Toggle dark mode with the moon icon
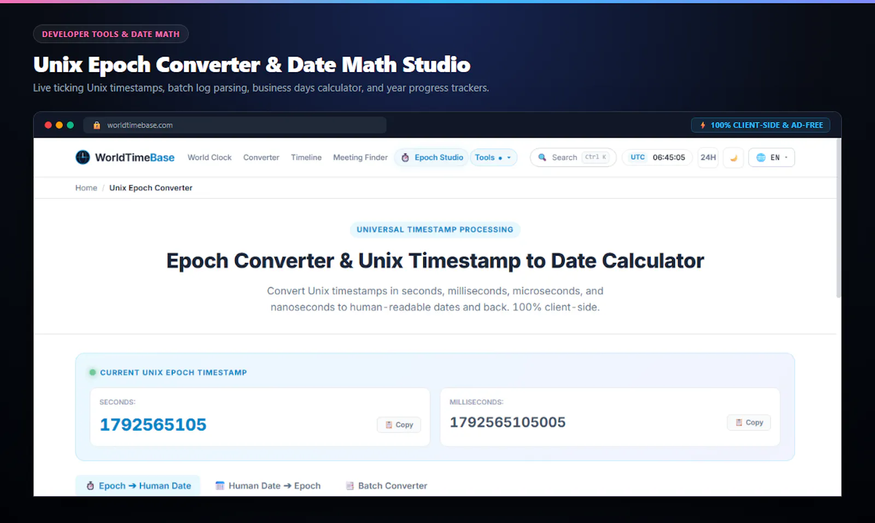 click(733, 158)
